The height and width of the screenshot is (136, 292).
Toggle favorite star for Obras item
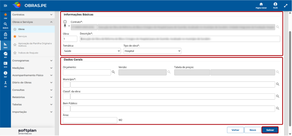[15, 29]
